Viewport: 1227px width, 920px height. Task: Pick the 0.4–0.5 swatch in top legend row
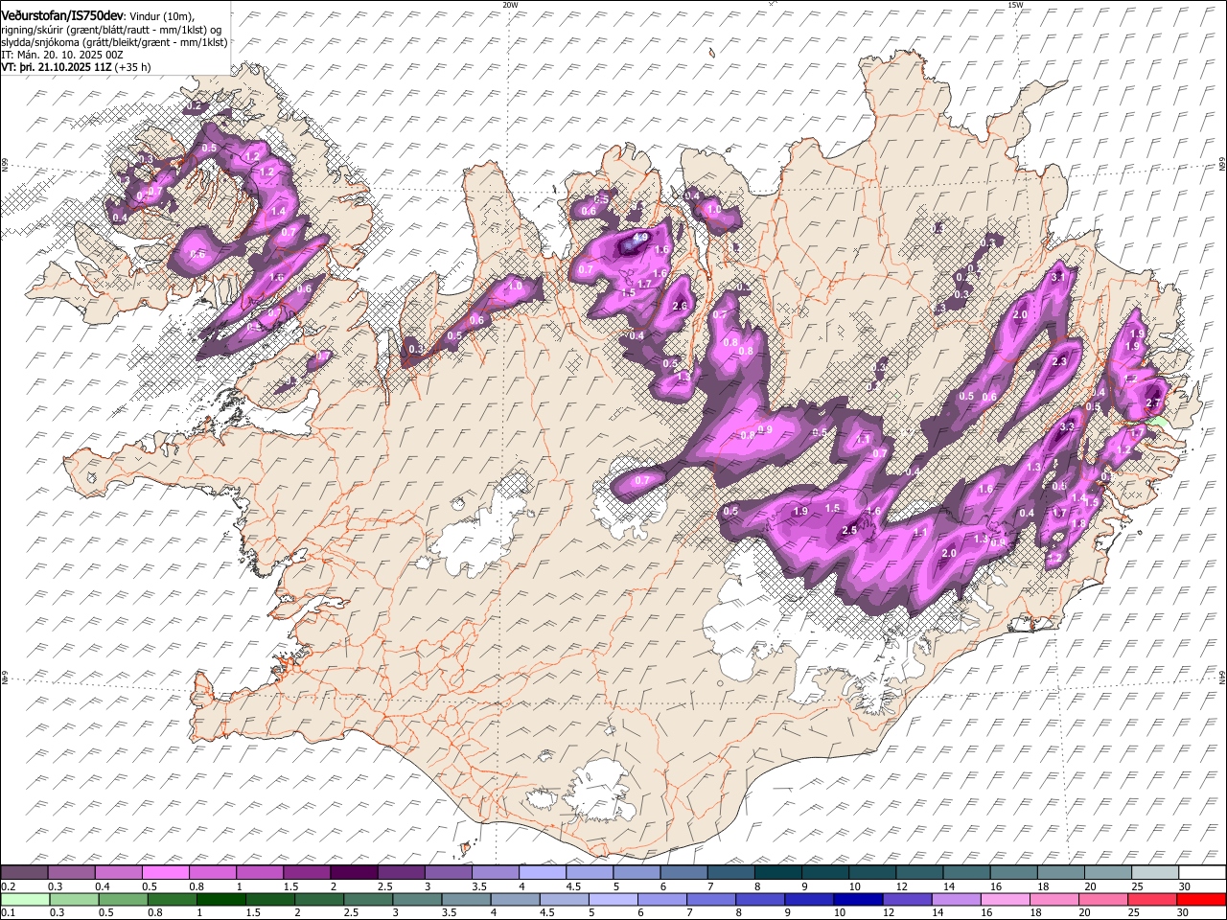coord(119,872)
